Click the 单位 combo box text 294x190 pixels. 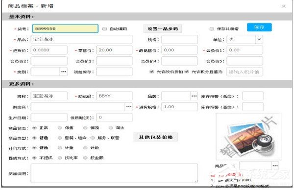241,39
